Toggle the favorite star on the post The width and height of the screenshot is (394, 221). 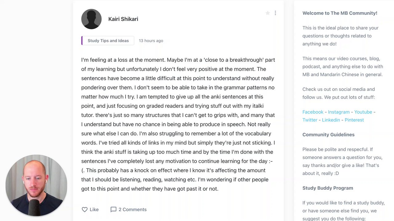267,13
